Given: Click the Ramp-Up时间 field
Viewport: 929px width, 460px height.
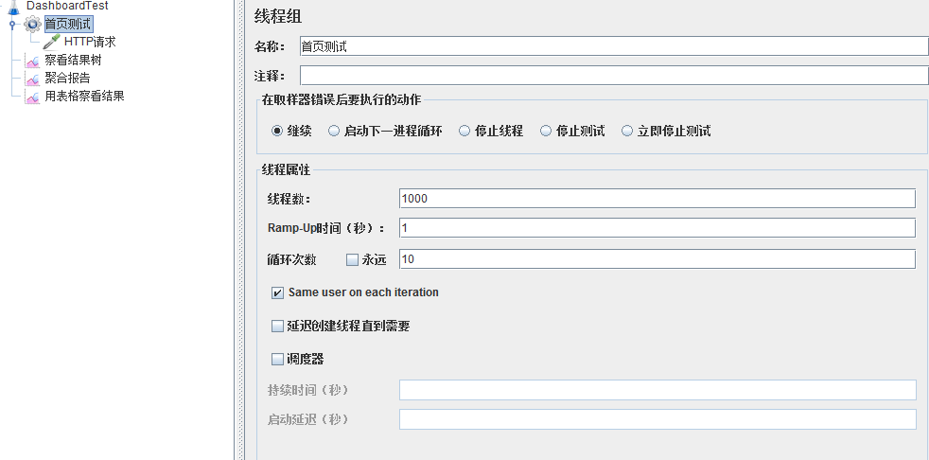Looking at the screenshot, I should coord(657,227).
